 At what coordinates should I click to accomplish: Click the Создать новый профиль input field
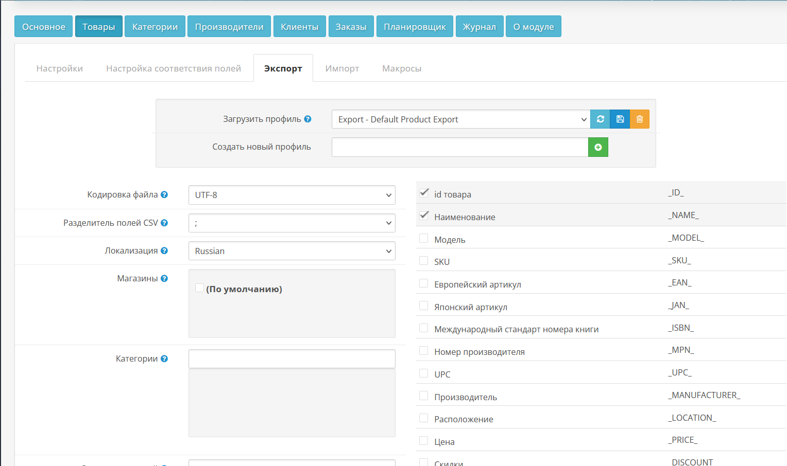coord(460,147)
